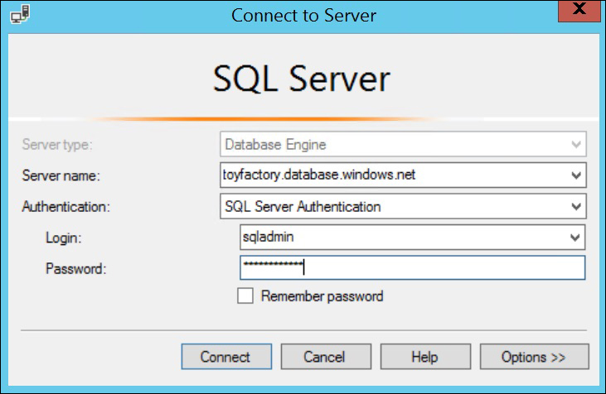
Task: Focus the masked Password field
Action: tap(412, 268)
